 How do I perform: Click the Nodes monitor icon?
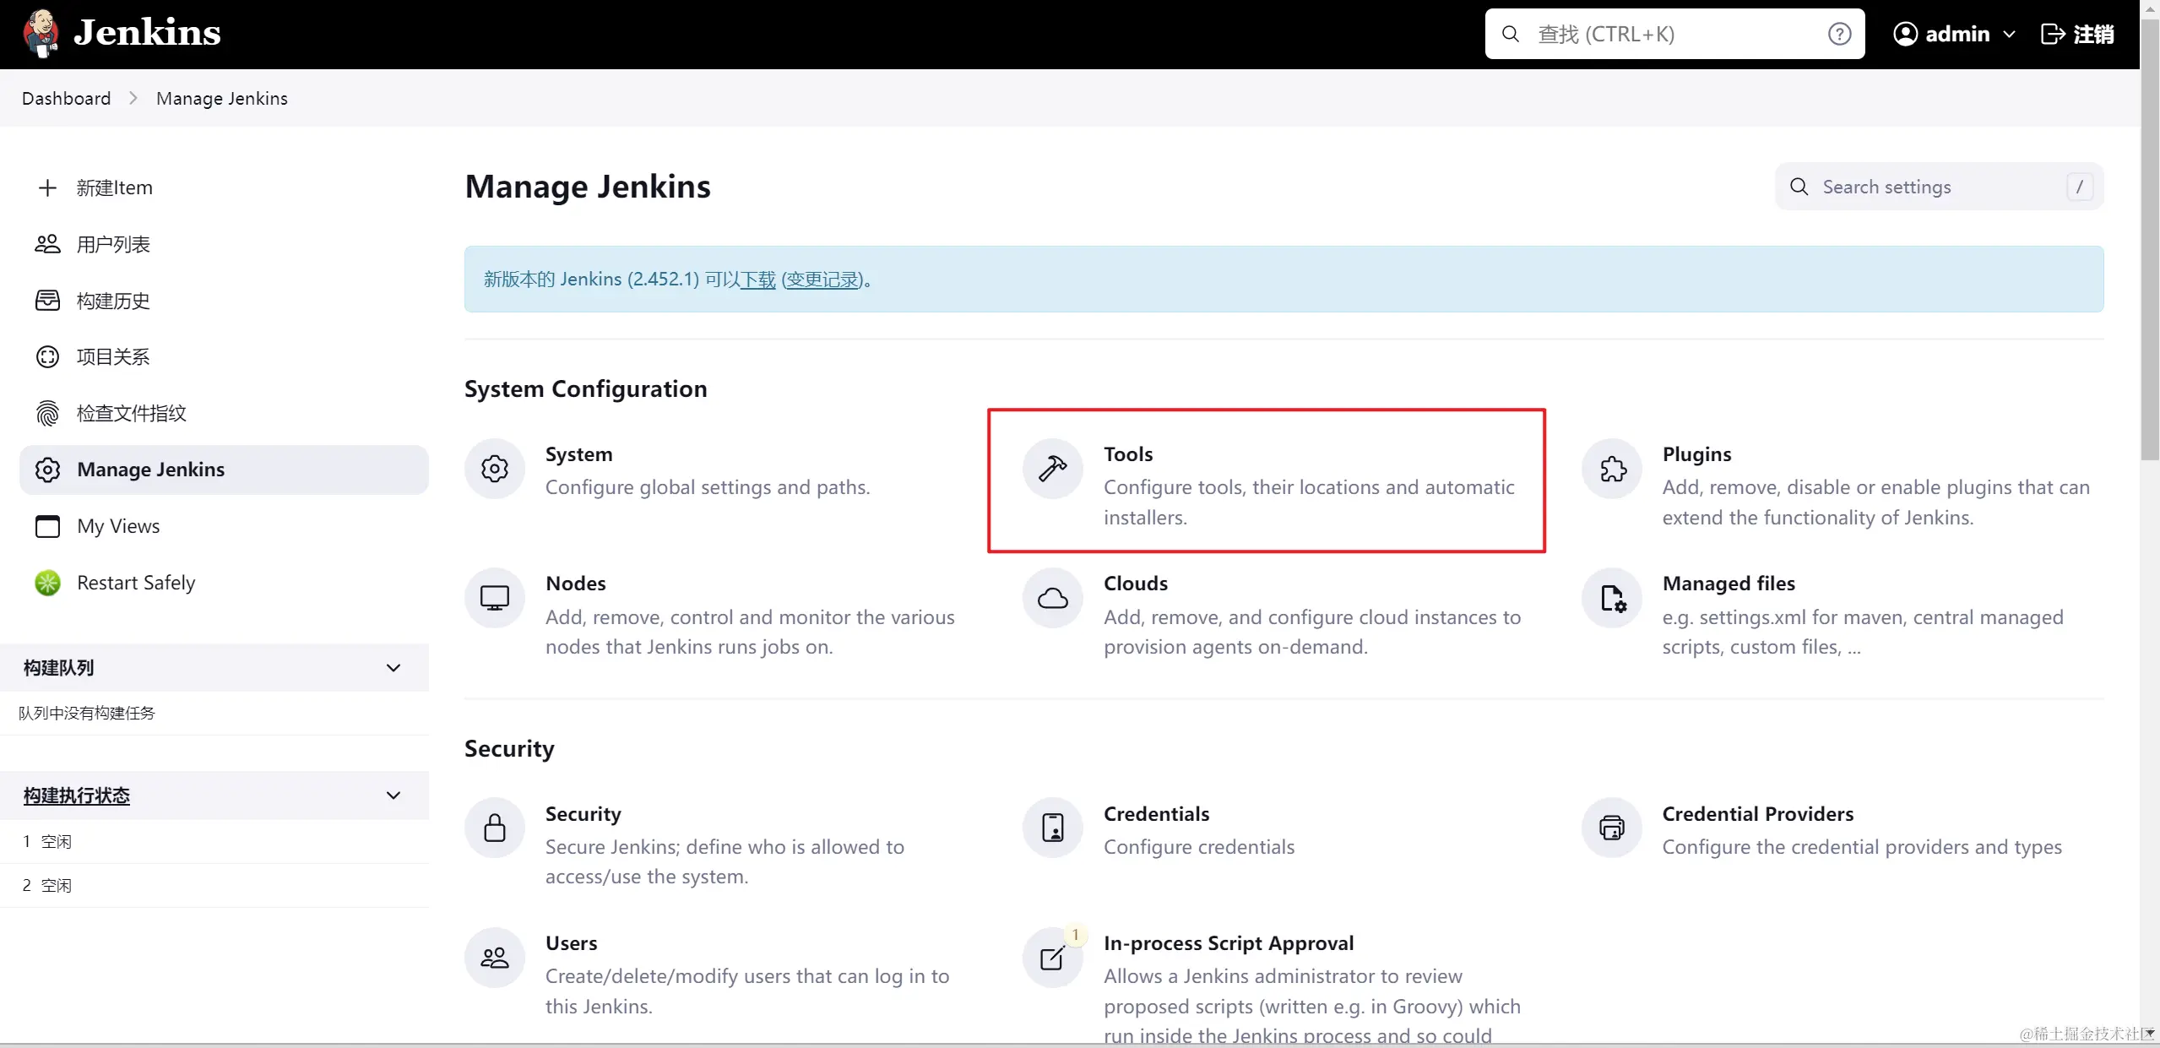495,598
